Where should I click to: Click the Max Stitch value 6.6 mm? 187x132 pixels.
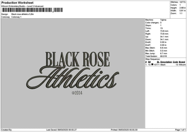tap(164, 48)
